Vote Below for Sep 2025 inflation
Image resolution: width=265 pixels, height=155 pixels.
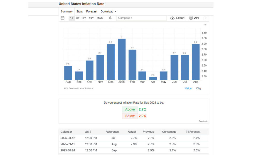click(x=130, y=116)
